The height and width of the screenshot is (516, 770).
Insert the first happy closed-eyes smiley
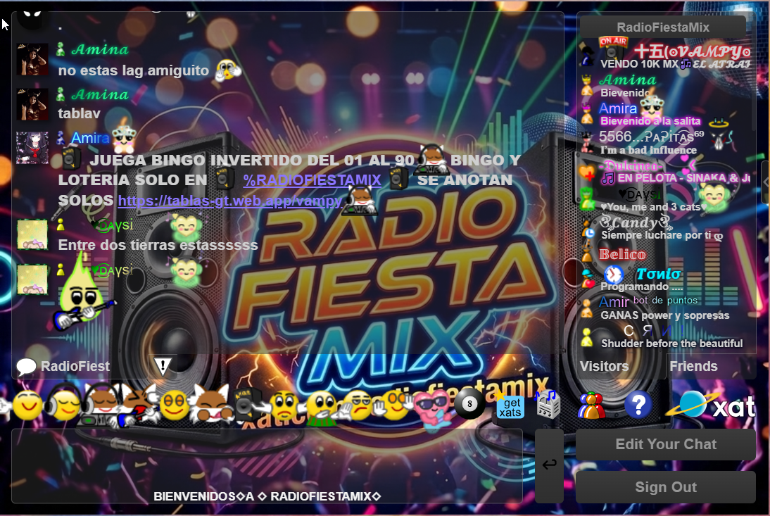(27, 405)
